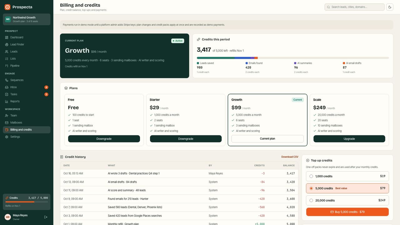Select the 5,000 credits Best value radio
The width and height of the screenshot is (400, 225).
[x=311, y=188]
